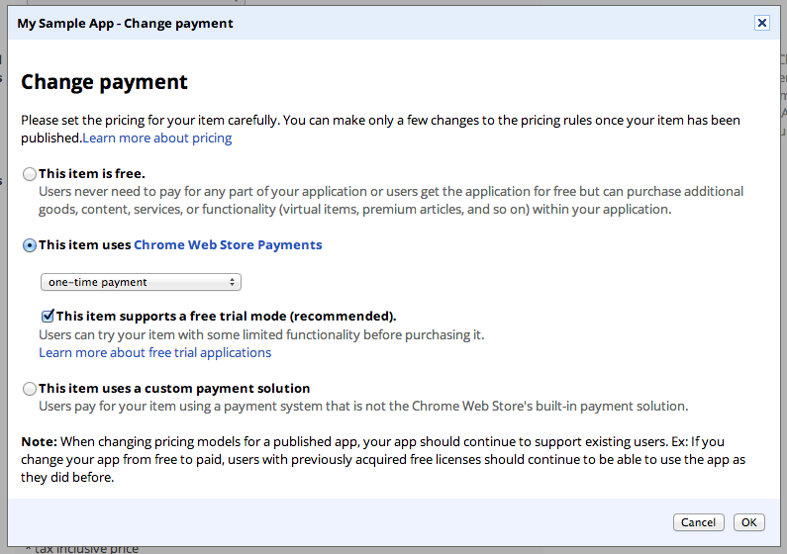Viewport: 787px width, 554px height.
Task: Expand the one-time payment dropdown
Action: click(141, 282)
